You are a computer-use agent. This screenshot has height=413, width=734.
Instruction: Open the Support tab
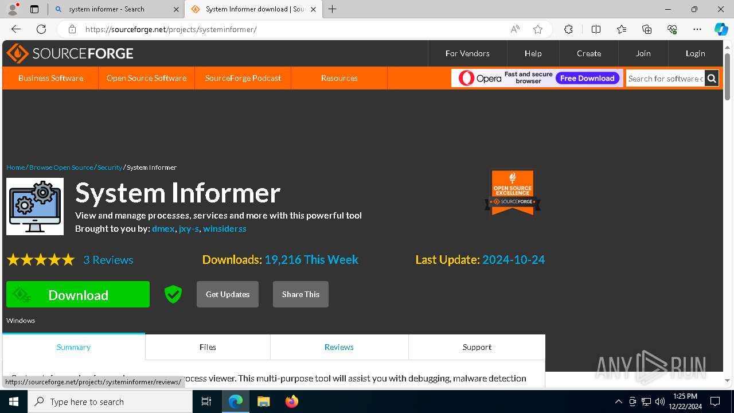click(x=477, y=347)
